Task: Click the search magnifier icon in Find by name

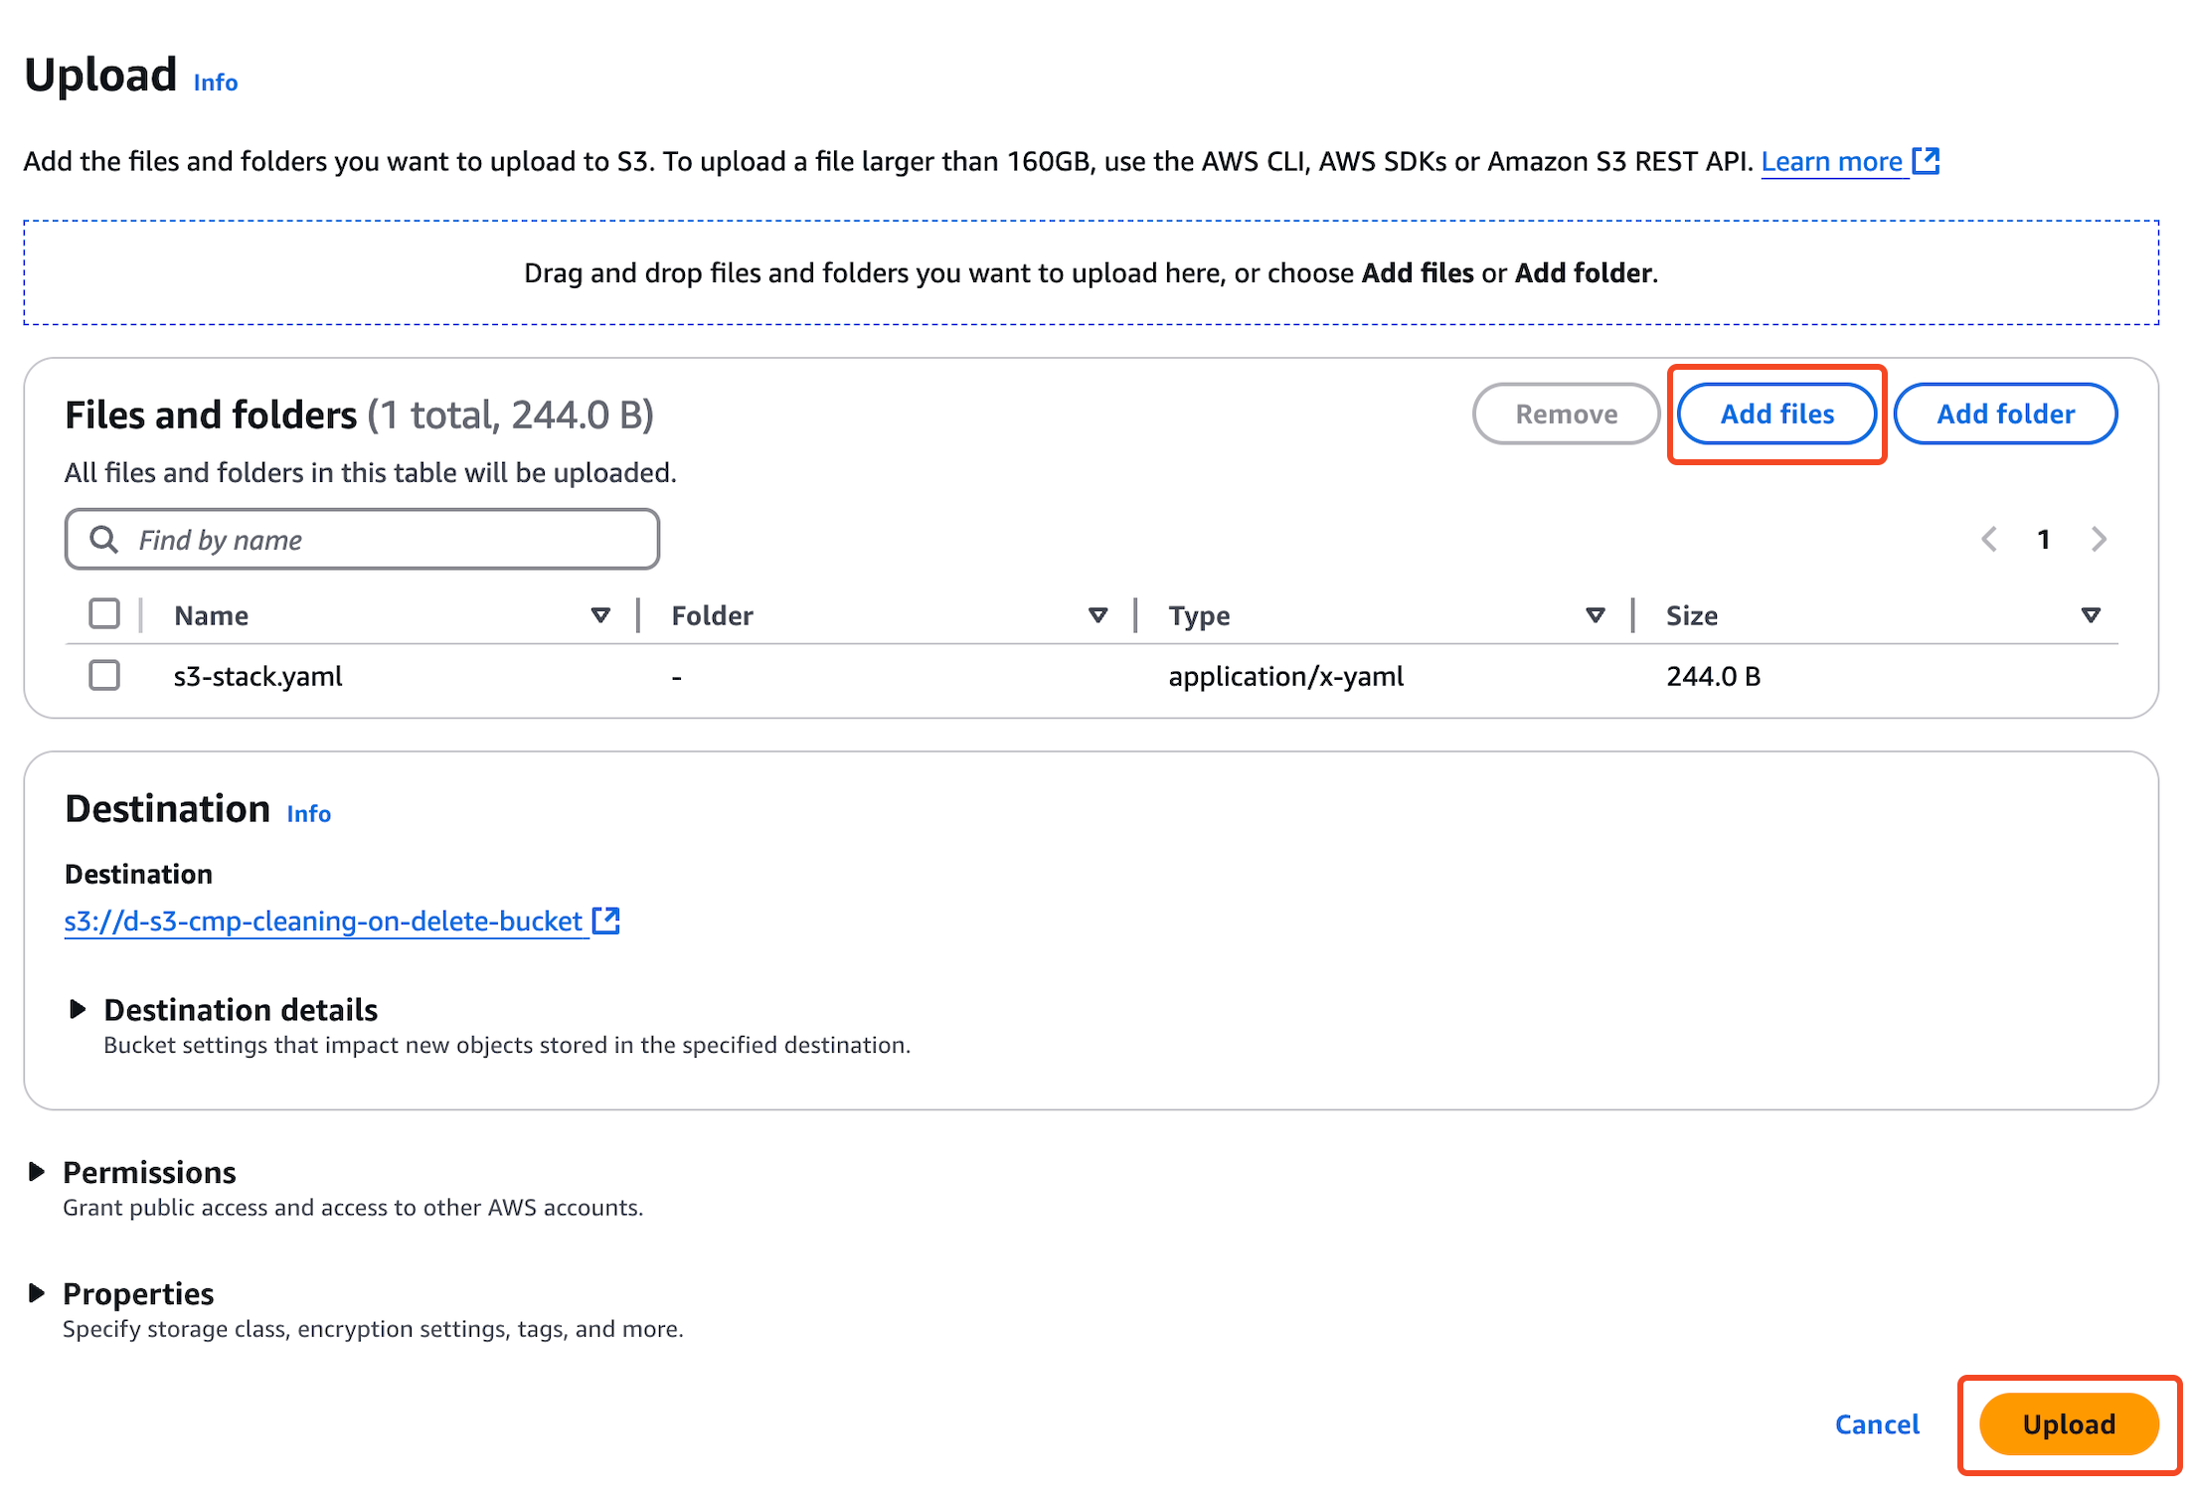Action: 103,540
